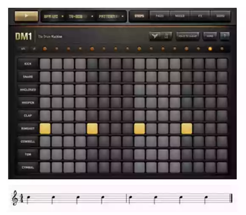Select the SNARE instrument label
The width and height of the screenshot is (246, 215).
tap(28, 77)
